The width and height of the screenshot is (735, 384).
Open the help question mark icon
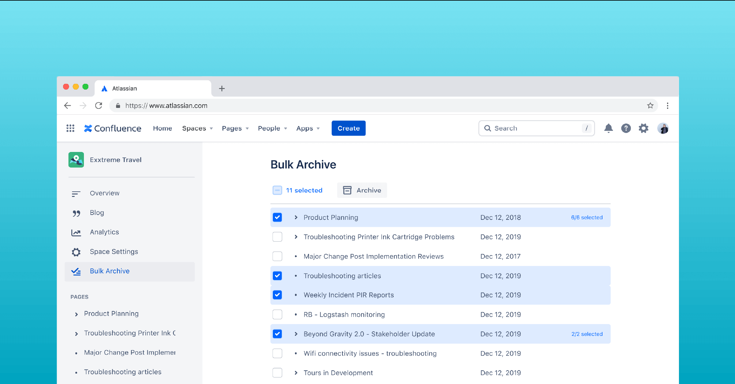[626, 128]
